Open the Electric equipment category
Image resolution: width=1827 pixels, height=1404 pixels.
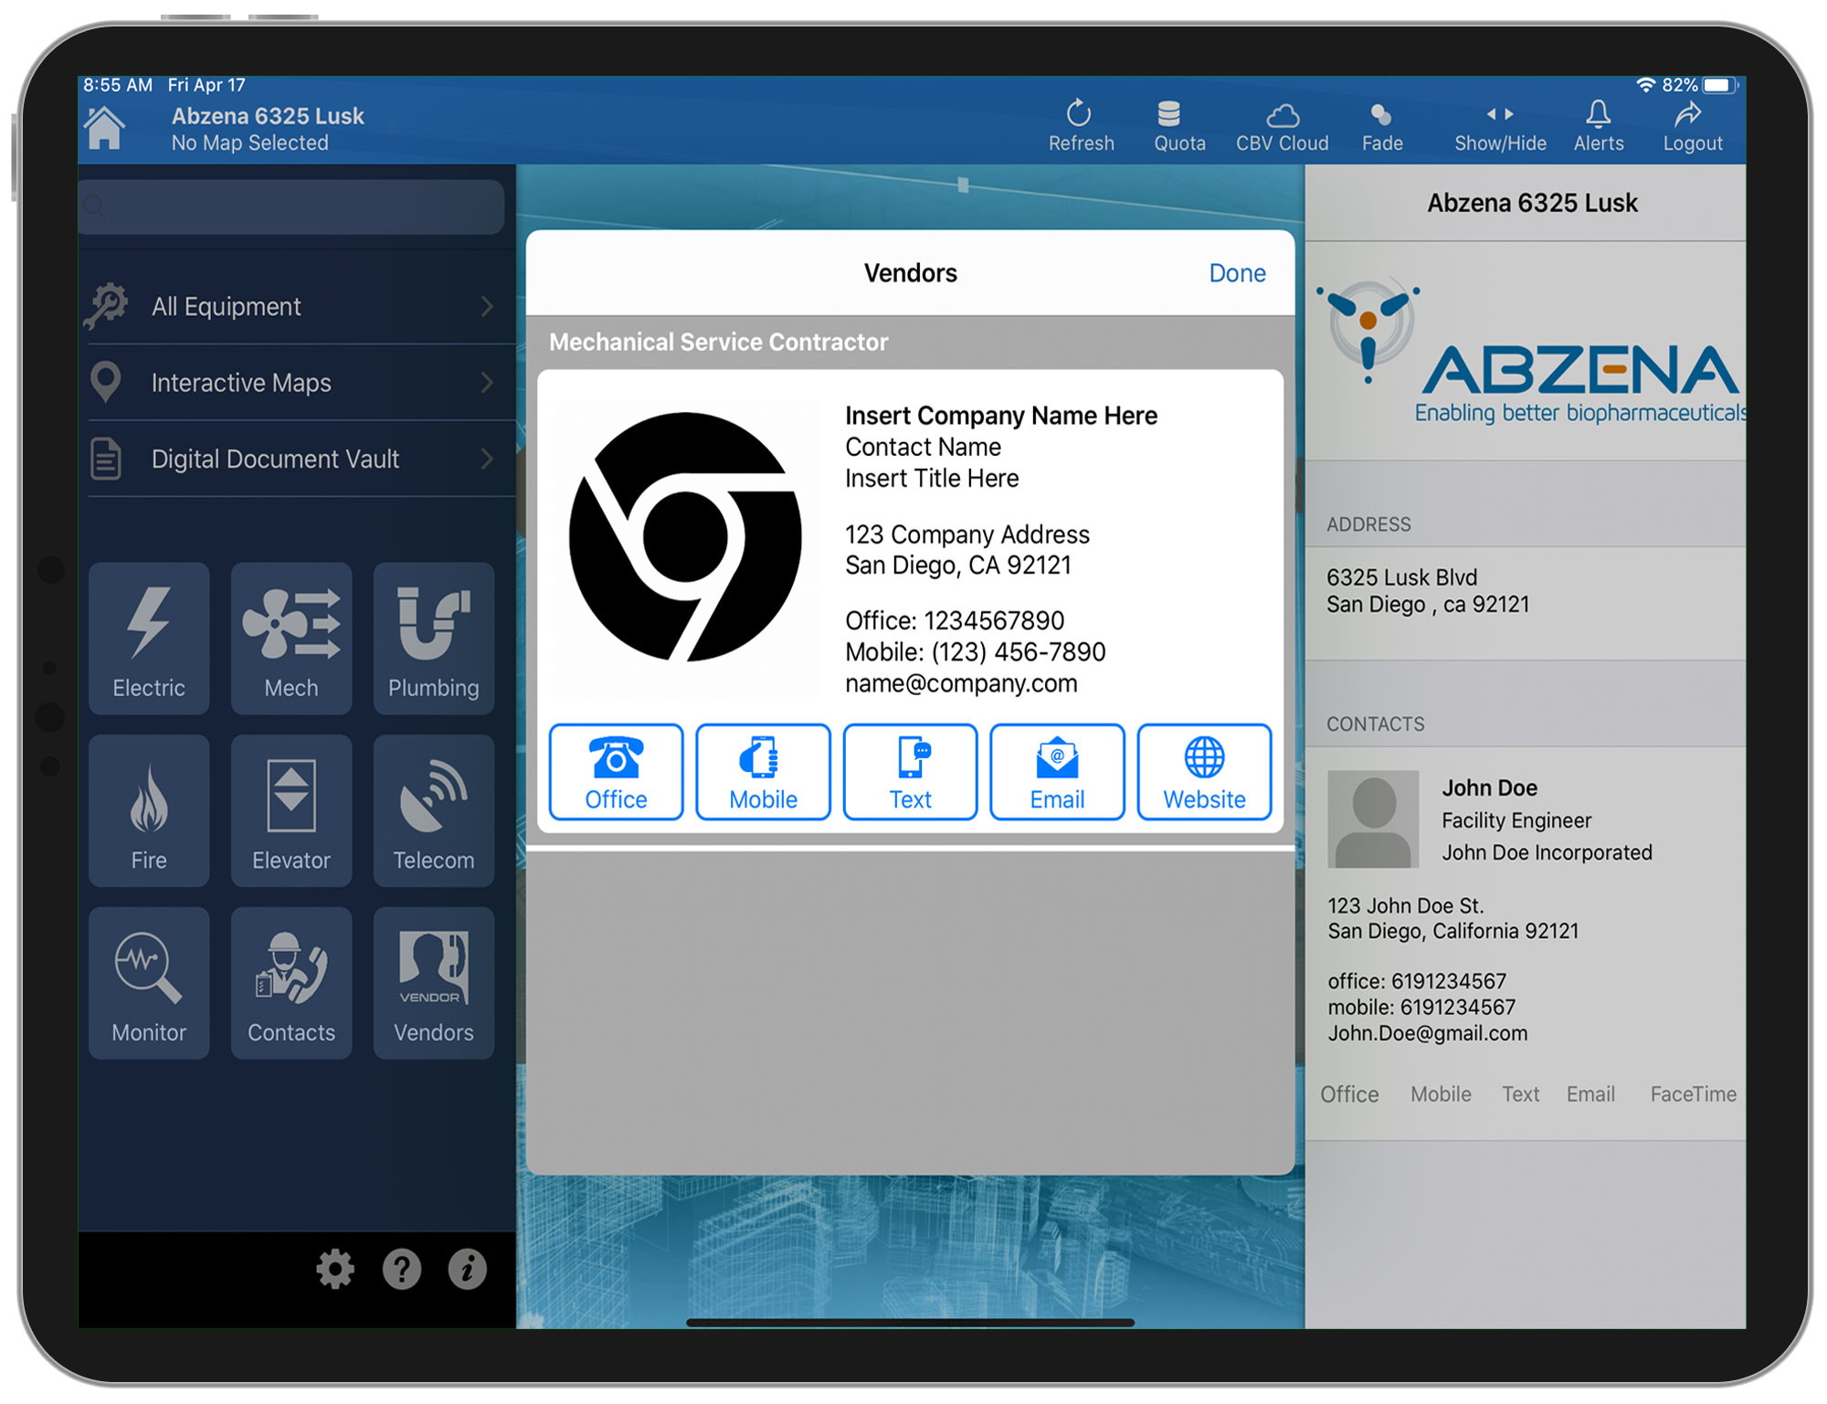[149, 638]
